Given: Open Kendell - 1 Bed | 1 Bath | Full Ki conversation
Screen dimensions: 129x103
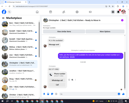Looking at the screenshot, I should (x=19, y=32).
